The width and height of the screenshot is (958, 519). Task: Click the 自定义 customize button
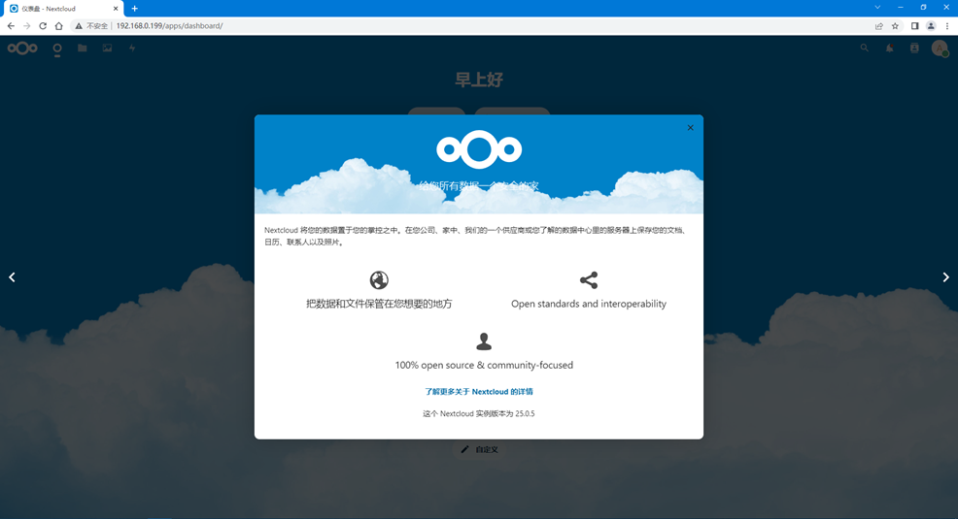[x=480, y=449]
